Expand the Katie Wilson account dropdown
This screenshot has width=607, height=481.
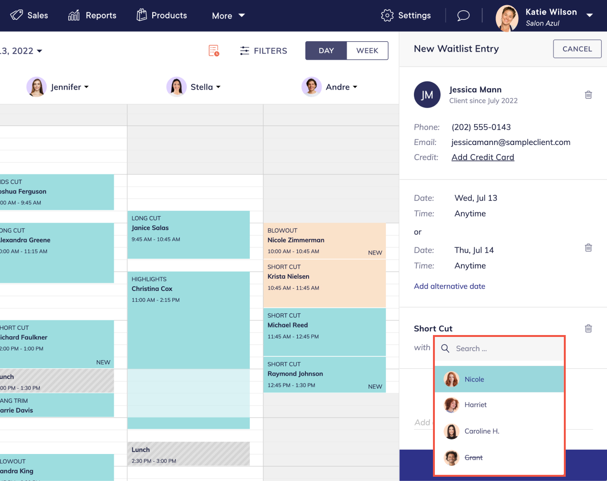click(589, 15)
